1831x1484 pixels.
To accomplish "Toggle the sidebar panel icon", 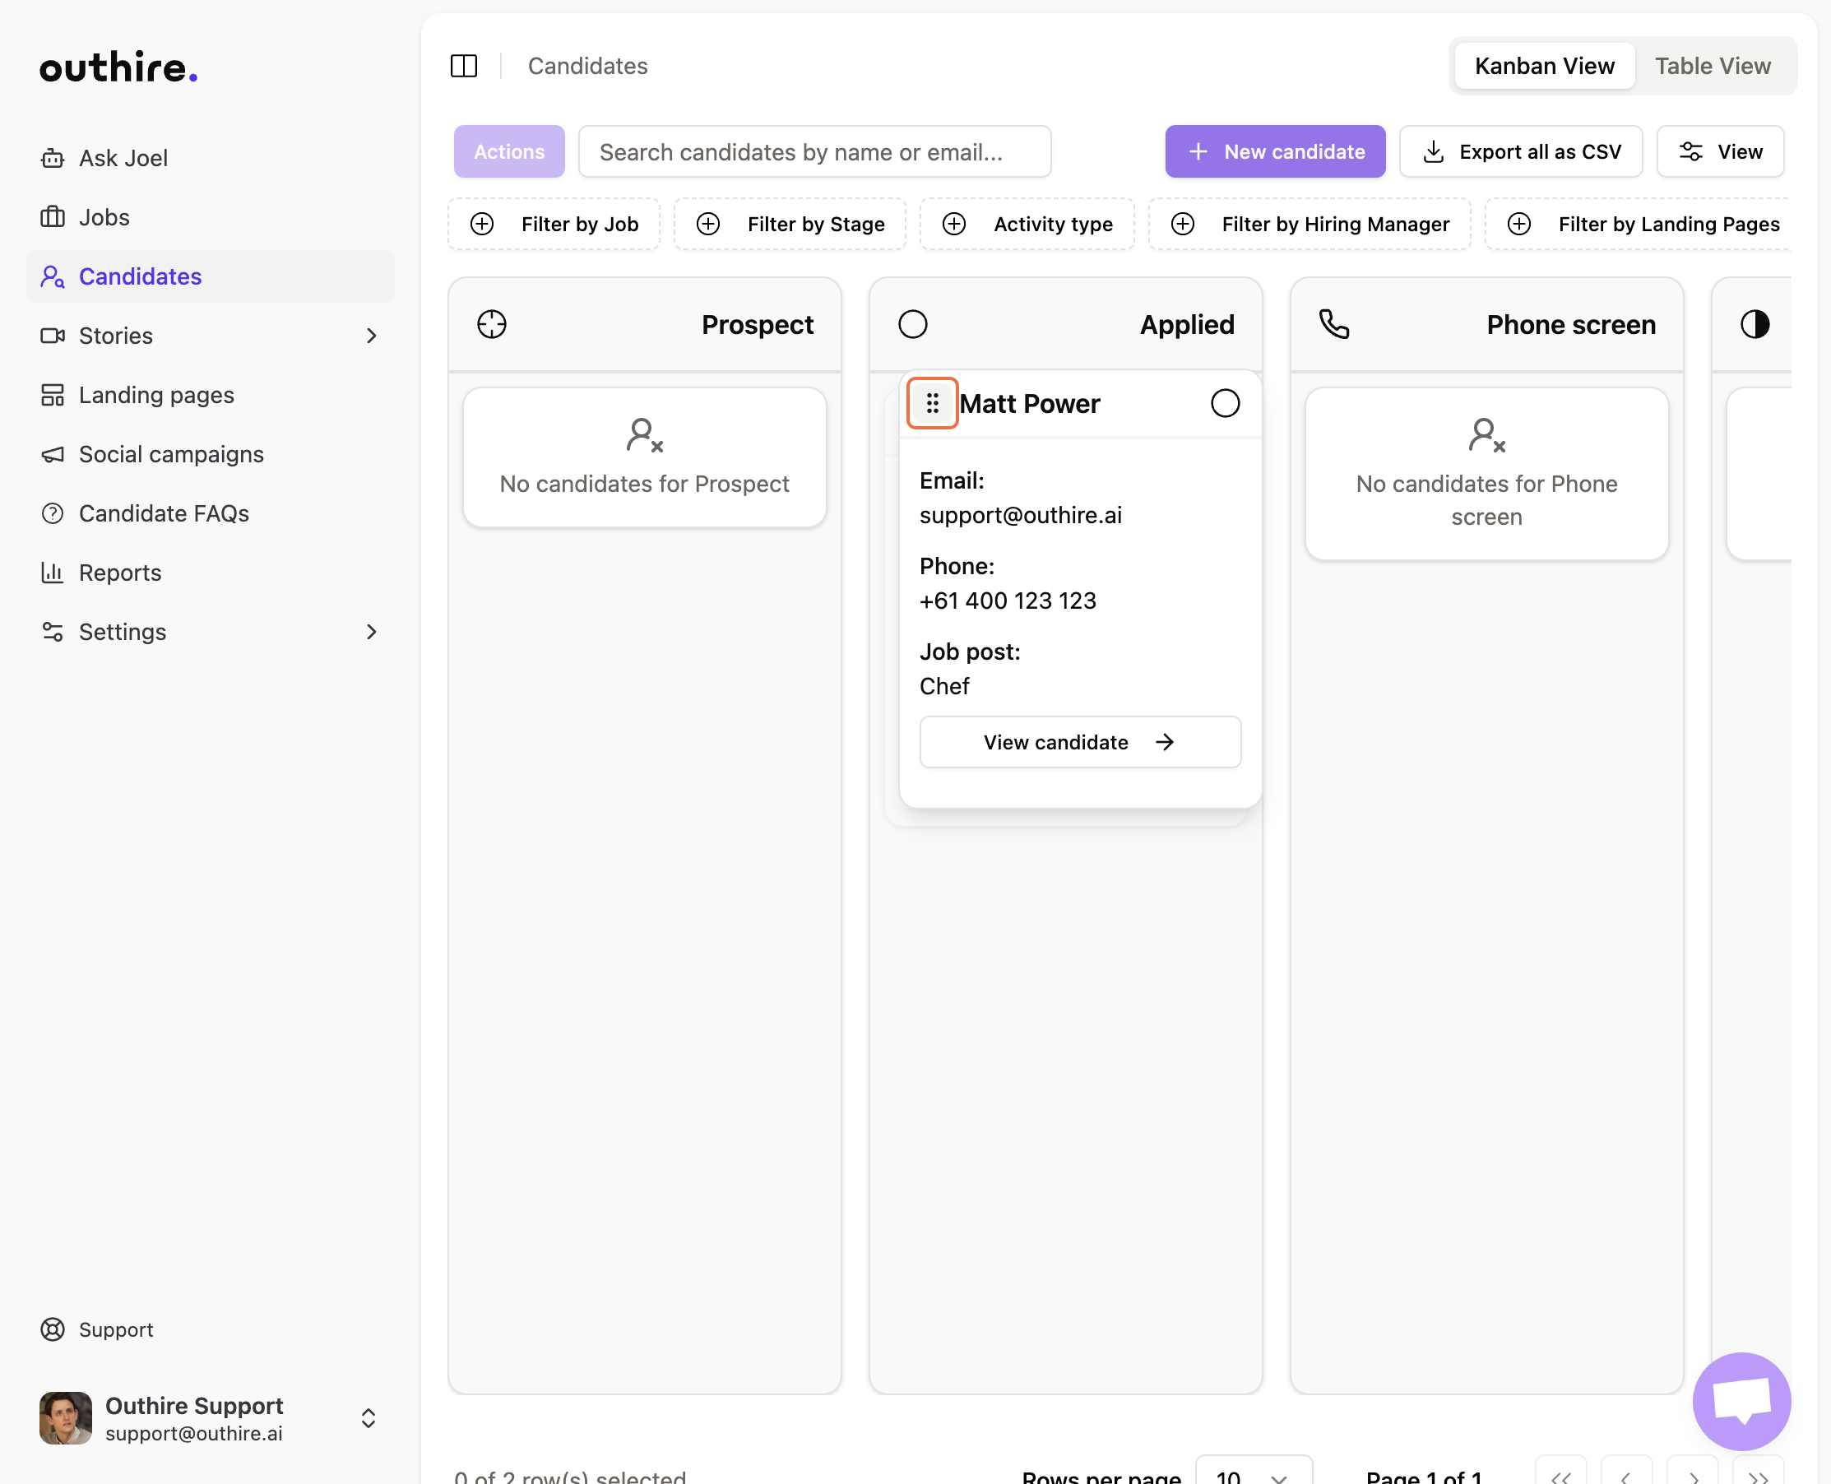I will 463,66.
